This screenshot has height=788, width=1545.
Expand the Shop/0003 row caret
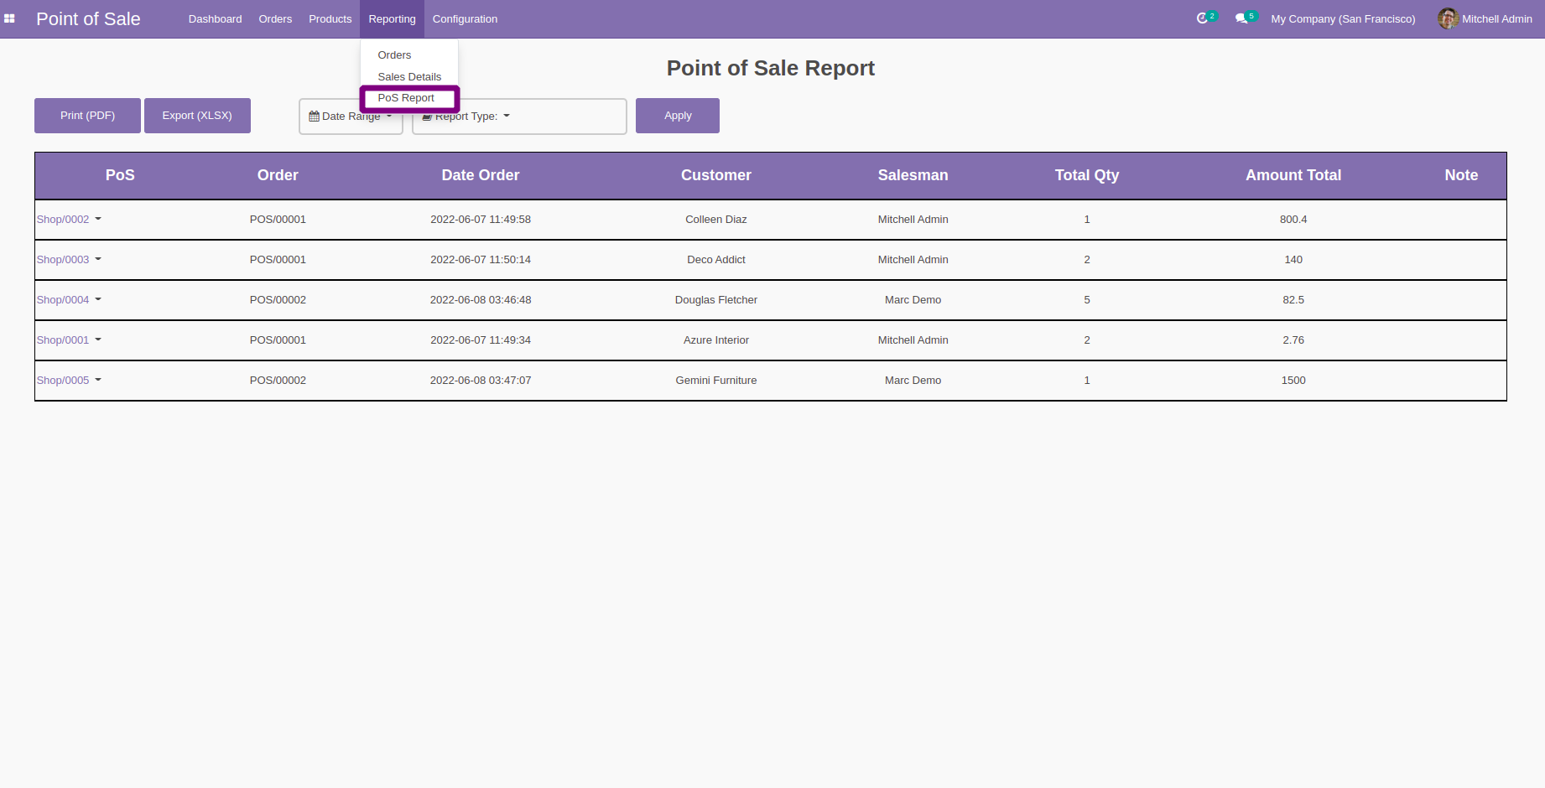pos(98,259)
